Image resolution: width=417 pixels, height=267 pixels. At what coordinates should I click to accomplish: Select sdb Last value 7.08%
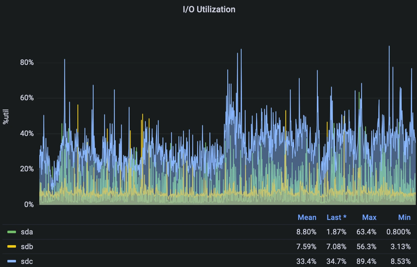pyautogui.click(x=336, y=247)
